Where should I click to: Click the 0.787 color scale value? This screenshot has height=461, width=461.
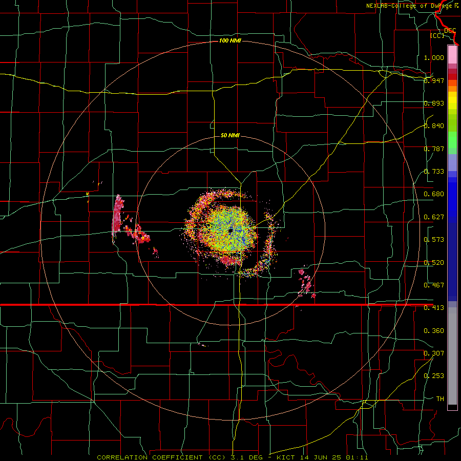coord(434,149)
